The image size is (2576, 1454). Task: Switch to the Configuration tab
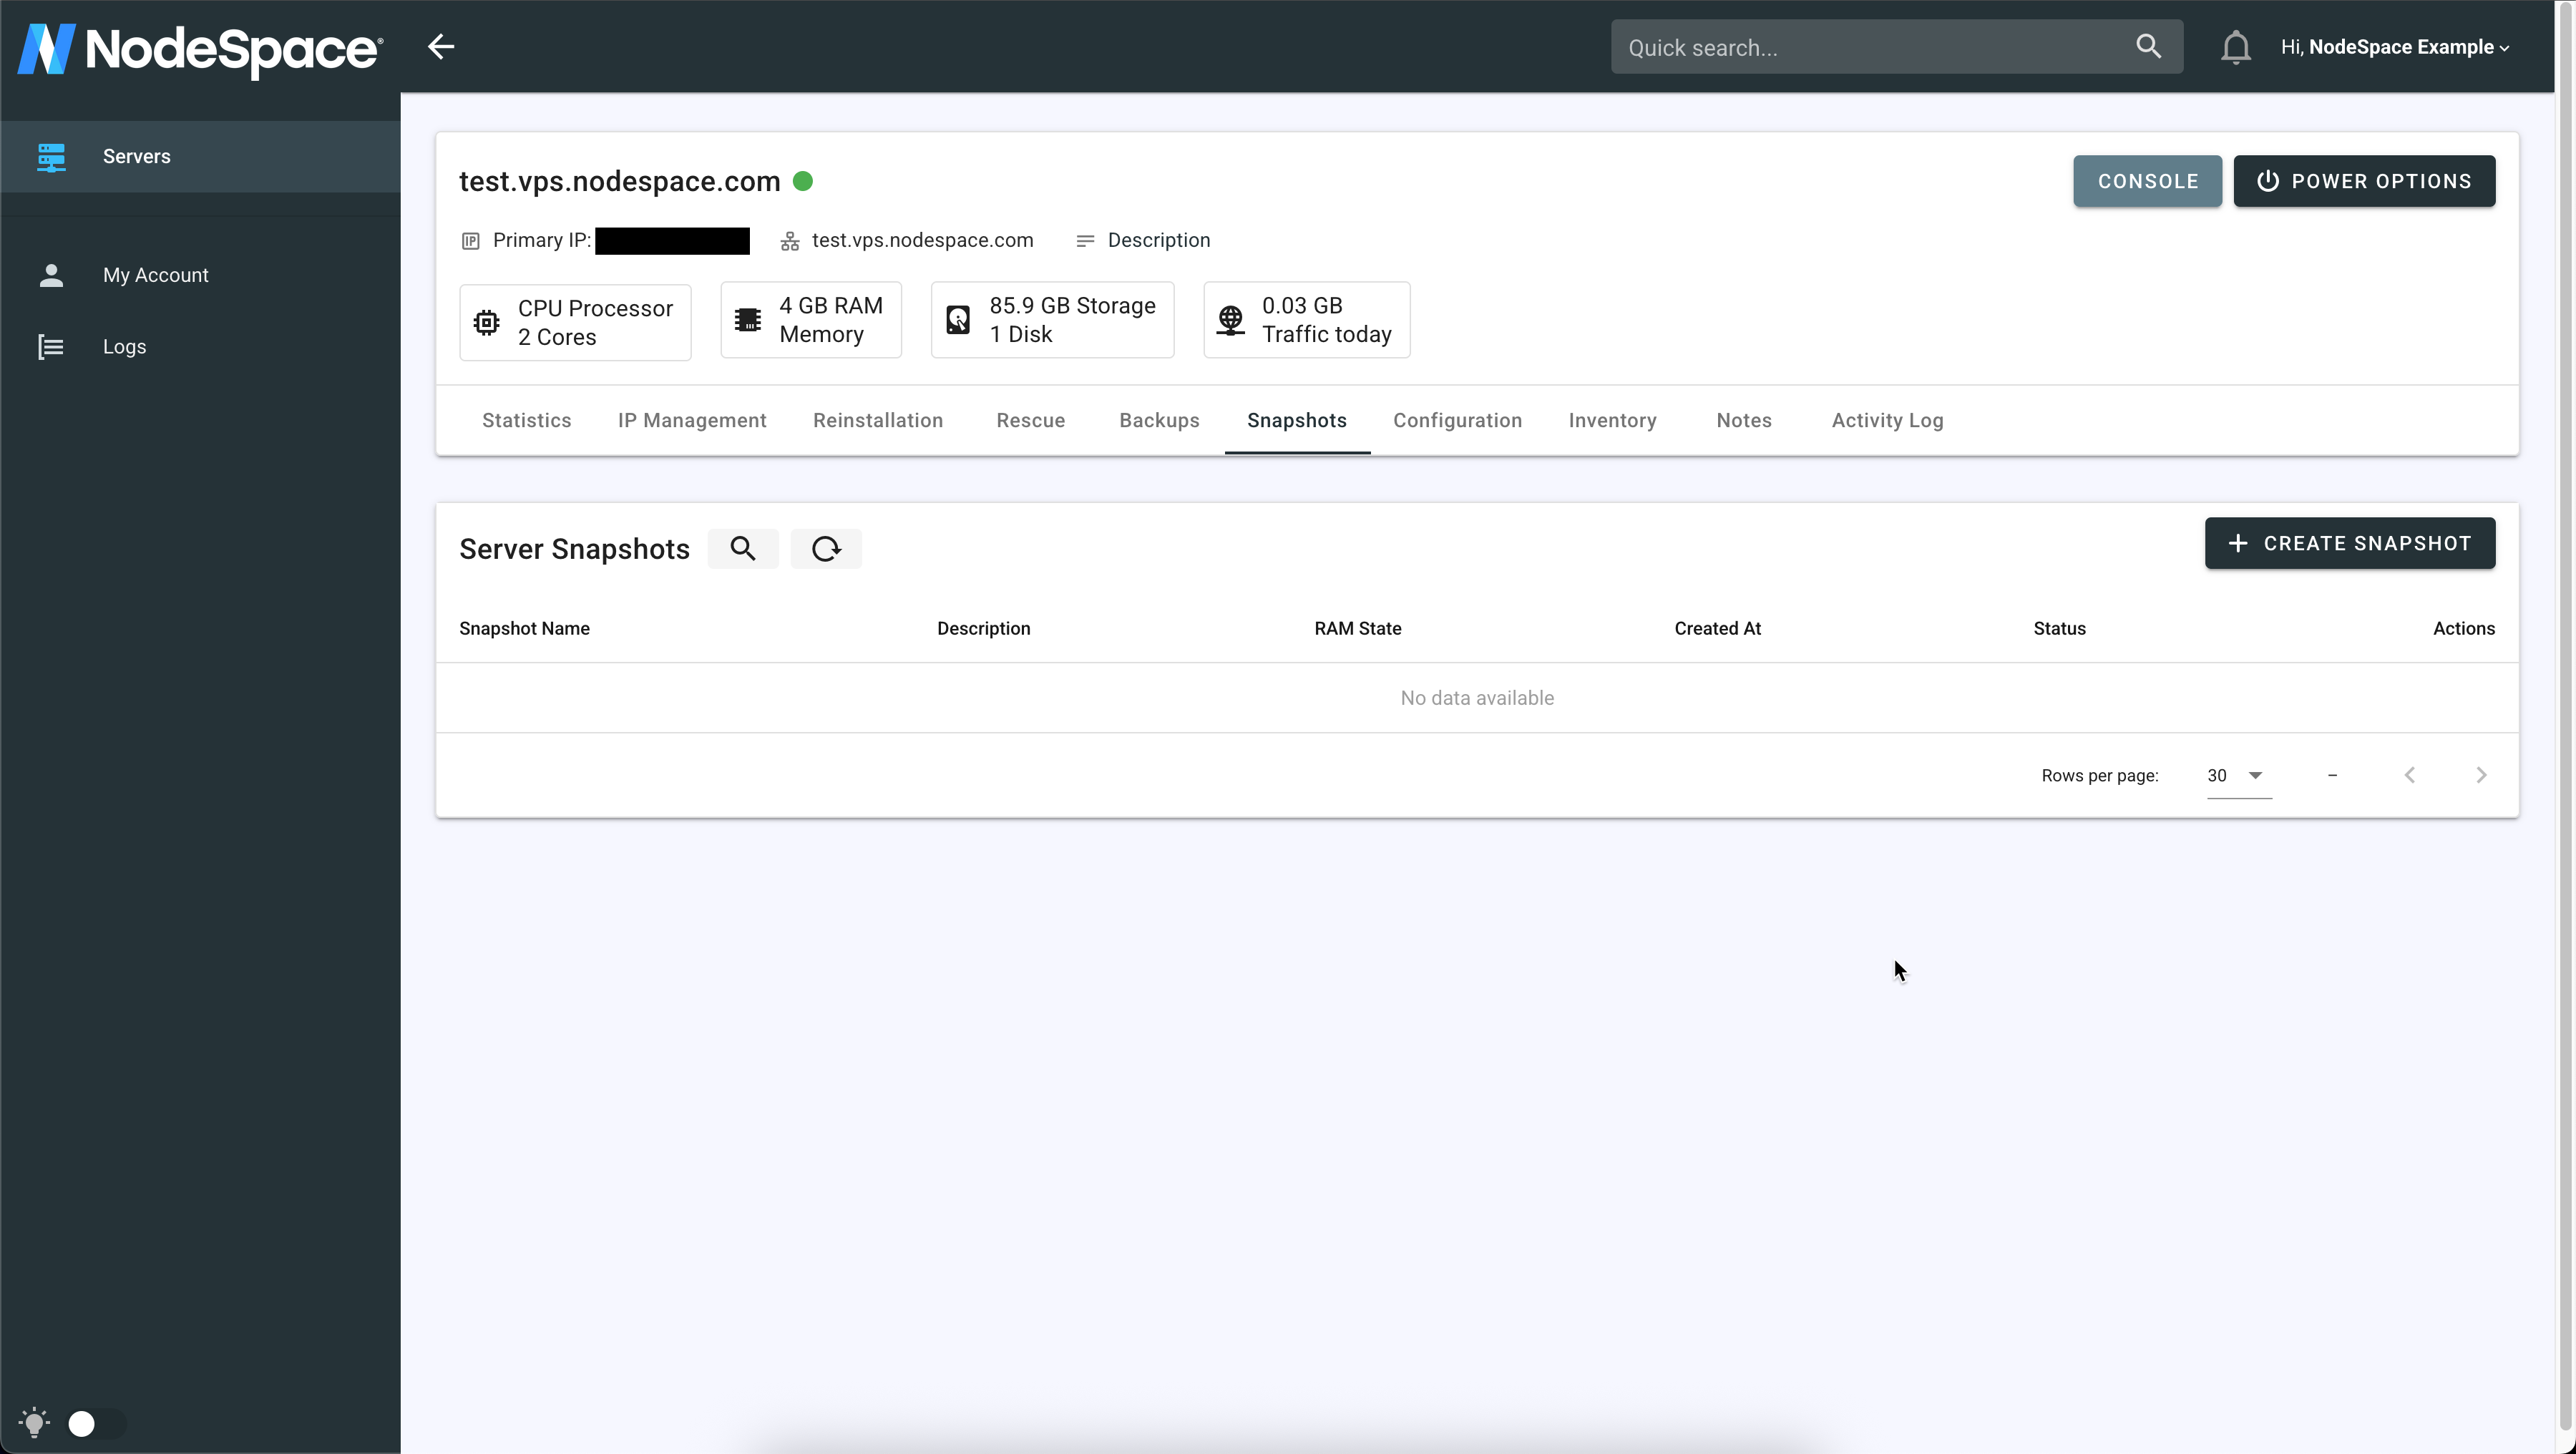pyautogui.click(x=1457, y=421)
